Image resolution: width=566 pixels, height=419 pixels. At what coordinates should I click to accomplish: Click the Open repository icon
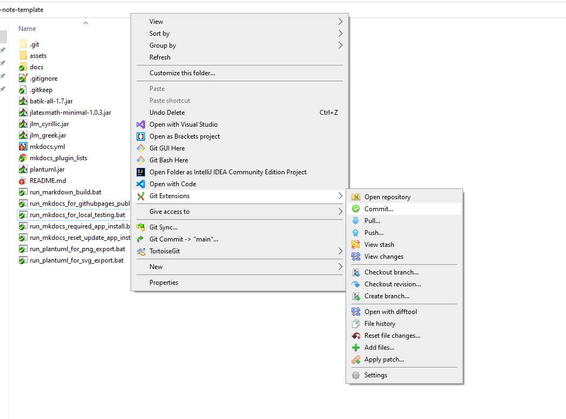coord(355,197)
